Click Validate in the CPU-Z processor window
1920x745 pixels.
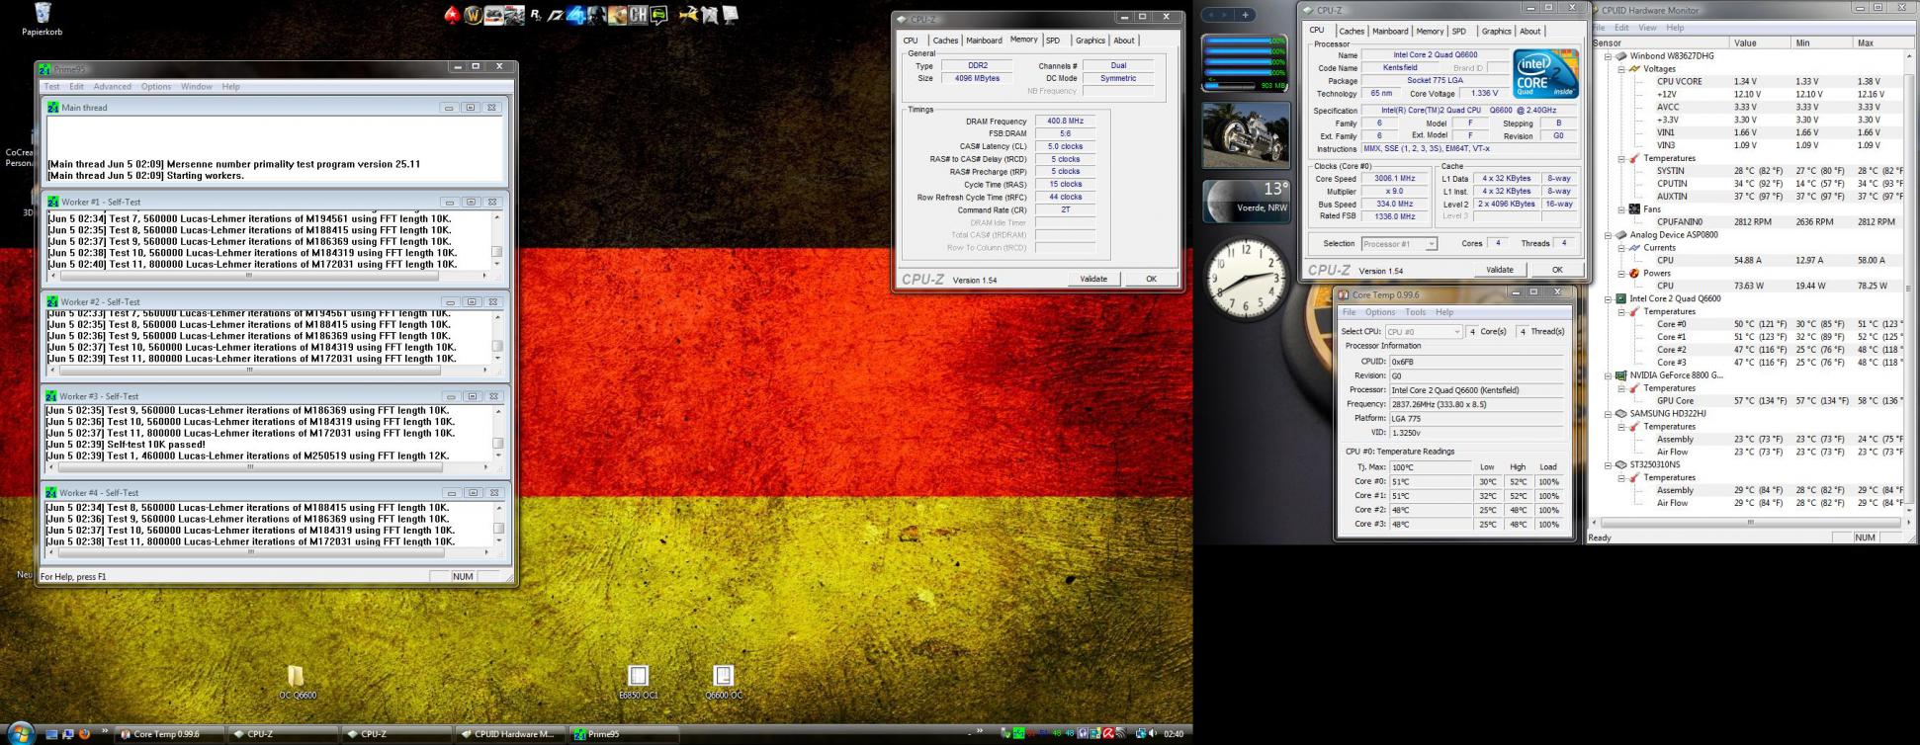[1499, 270]
